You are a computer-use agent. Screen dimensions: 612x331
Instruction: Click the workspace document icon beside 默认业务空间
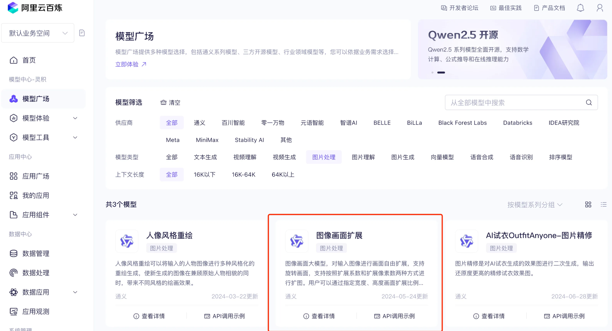pyautogui.click(x=82, y=33)
